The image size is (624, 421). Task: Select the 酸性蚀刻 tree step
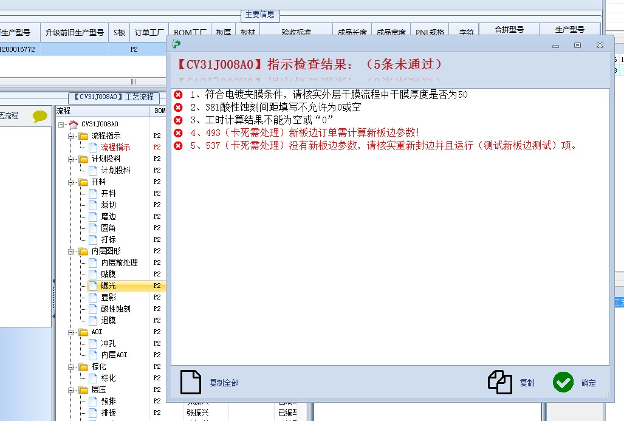coord(115,309)
